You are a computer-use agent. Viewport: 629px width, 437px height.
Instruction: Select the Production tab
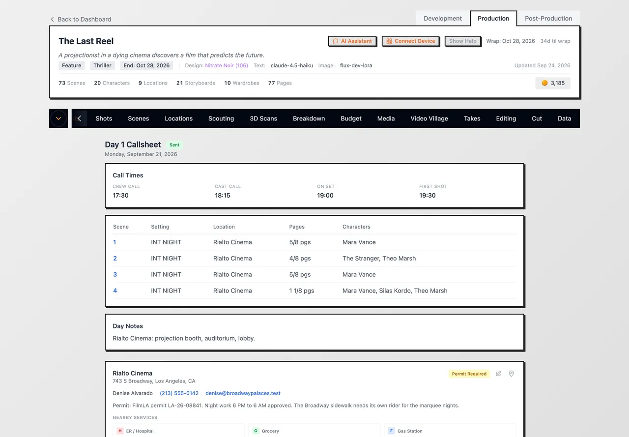(493, 18)
